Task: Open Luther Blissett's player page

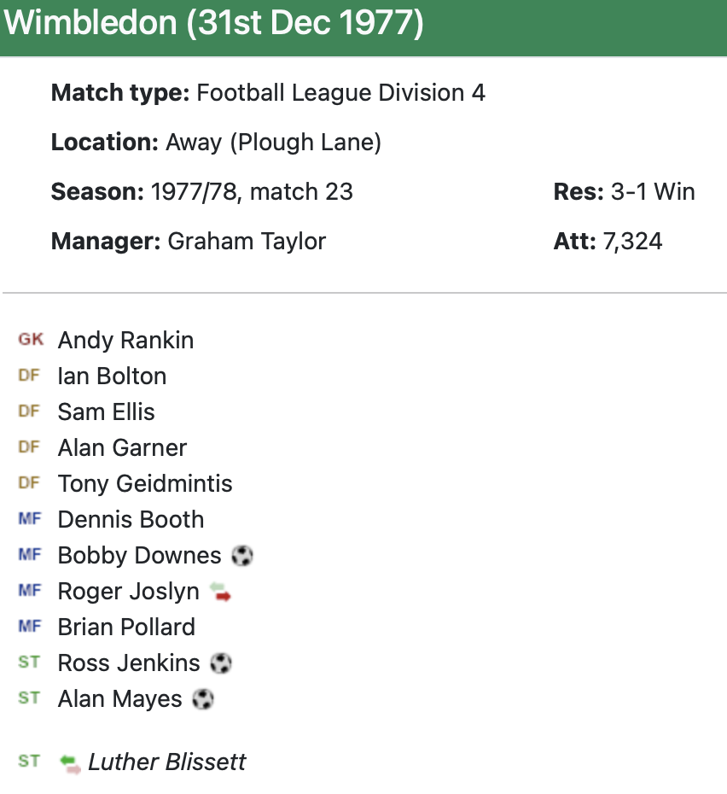Action: pos(166,762)
